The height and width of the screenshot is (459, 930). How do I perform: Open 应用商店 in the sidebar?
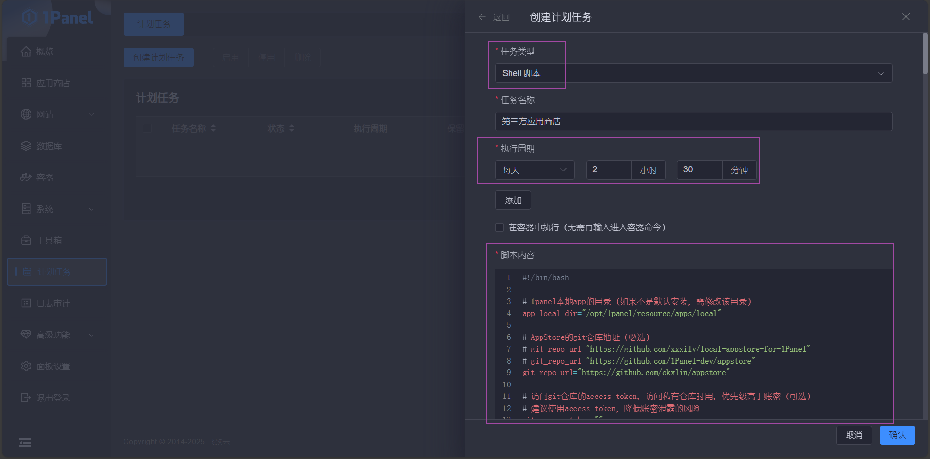point(57,83)
